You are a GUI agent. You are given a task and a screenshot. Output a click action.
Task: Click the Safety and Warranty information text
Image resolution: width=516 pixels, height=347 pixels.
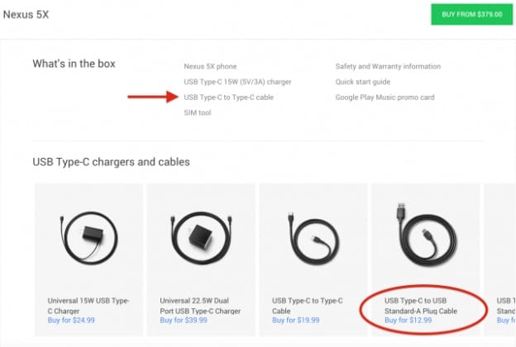(388, 66)
